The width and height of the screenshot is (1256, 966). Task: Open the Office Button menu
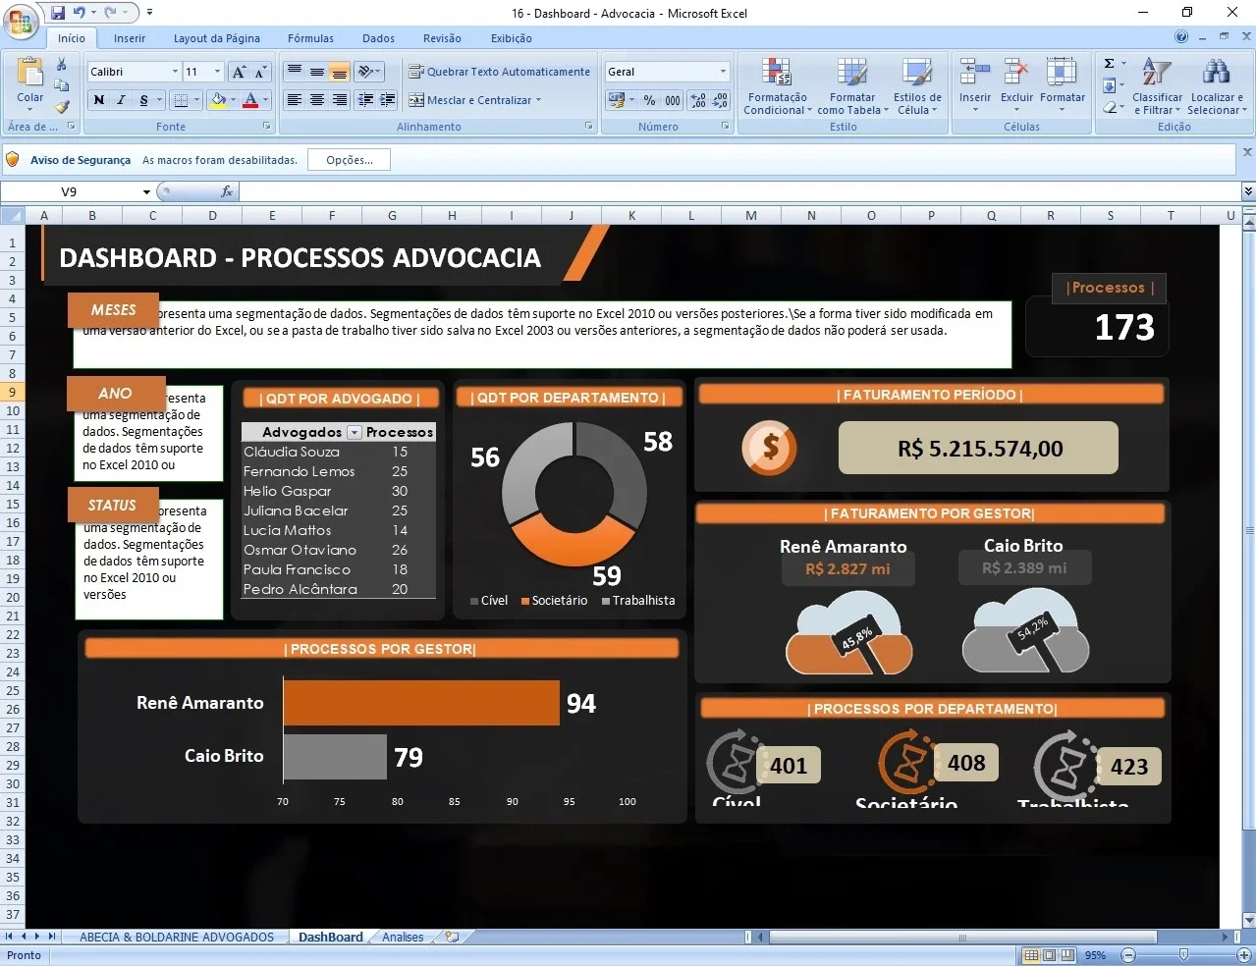tap(20, 21)
